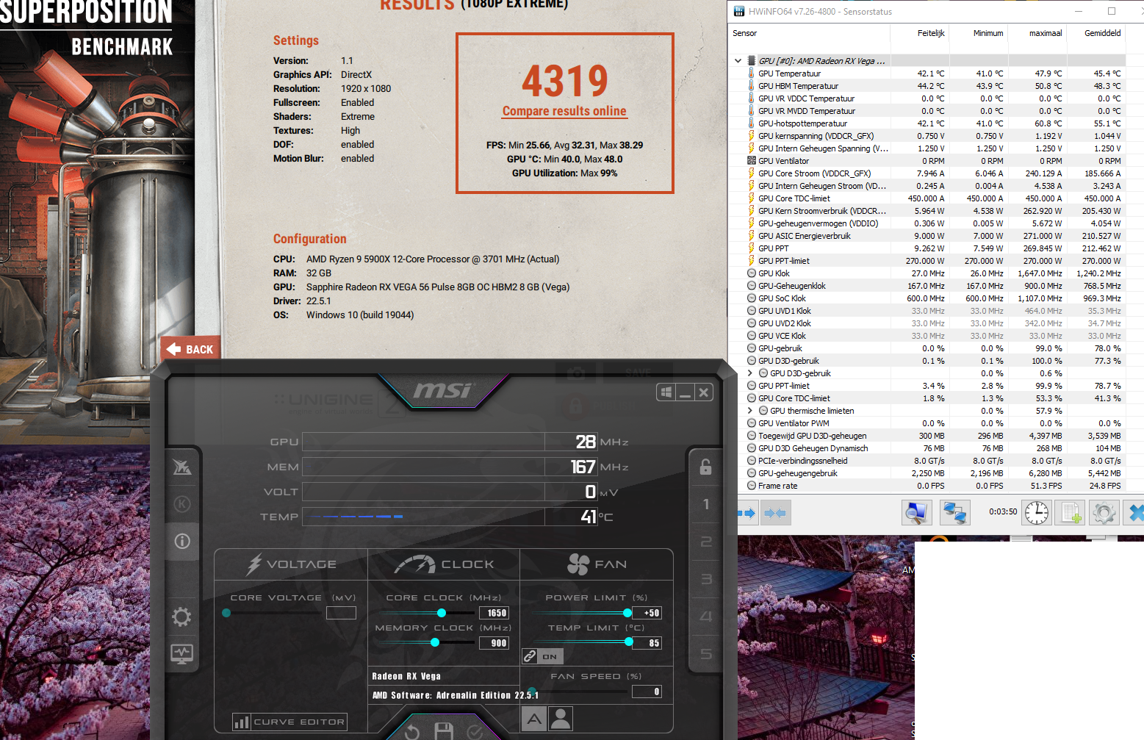Select profile slot 5 in Afterburner
Image resolution: width=1144 pixels, height=740 pixels.
point(706,654)
